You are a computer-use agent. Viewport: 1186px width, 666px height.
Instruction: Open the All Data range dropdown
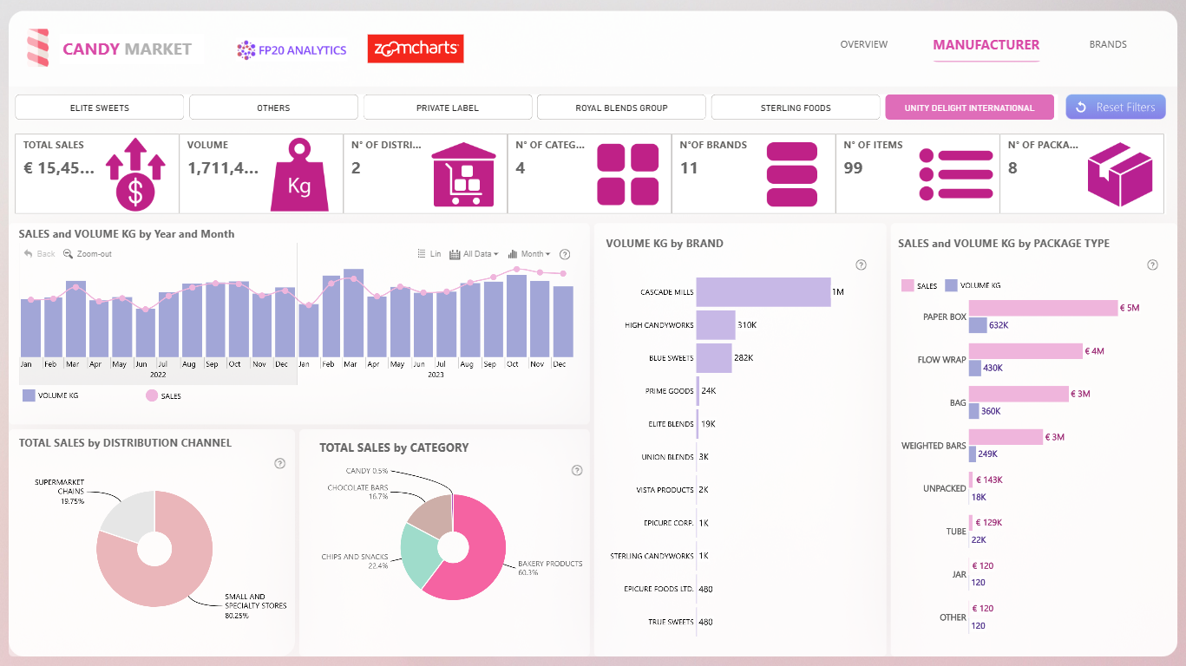[x=474, y=254]
